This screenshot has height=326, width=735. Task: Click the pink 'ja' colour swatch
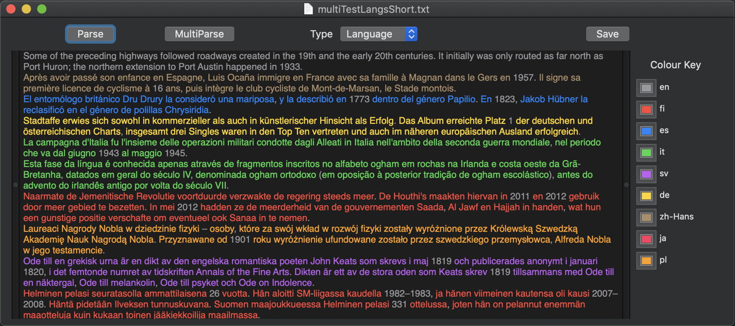click(x=646, y=239)
